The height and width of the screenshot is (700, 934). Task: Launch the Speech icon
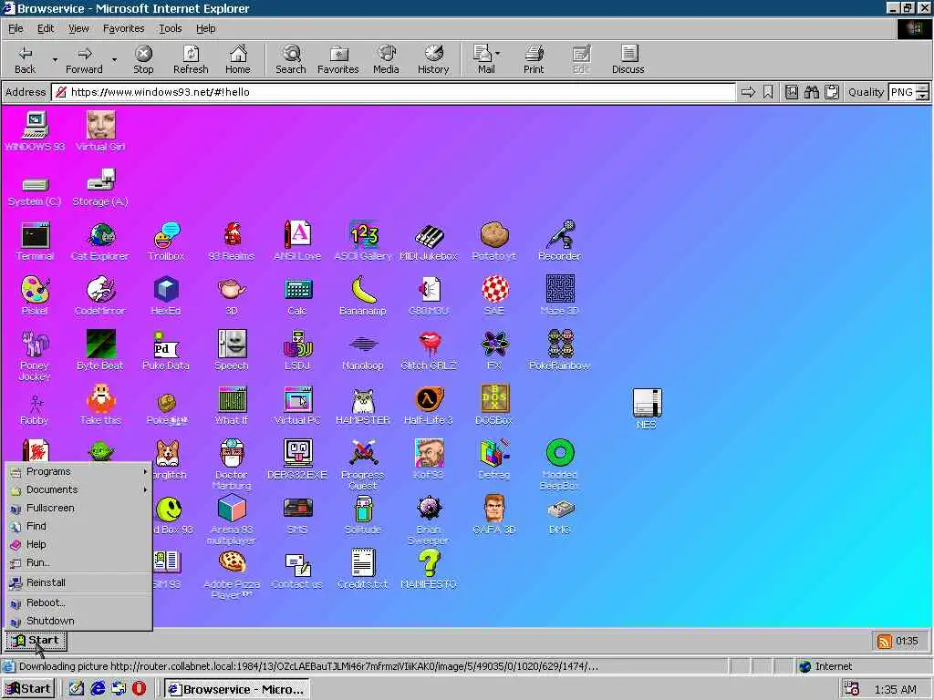coord(232,351)
